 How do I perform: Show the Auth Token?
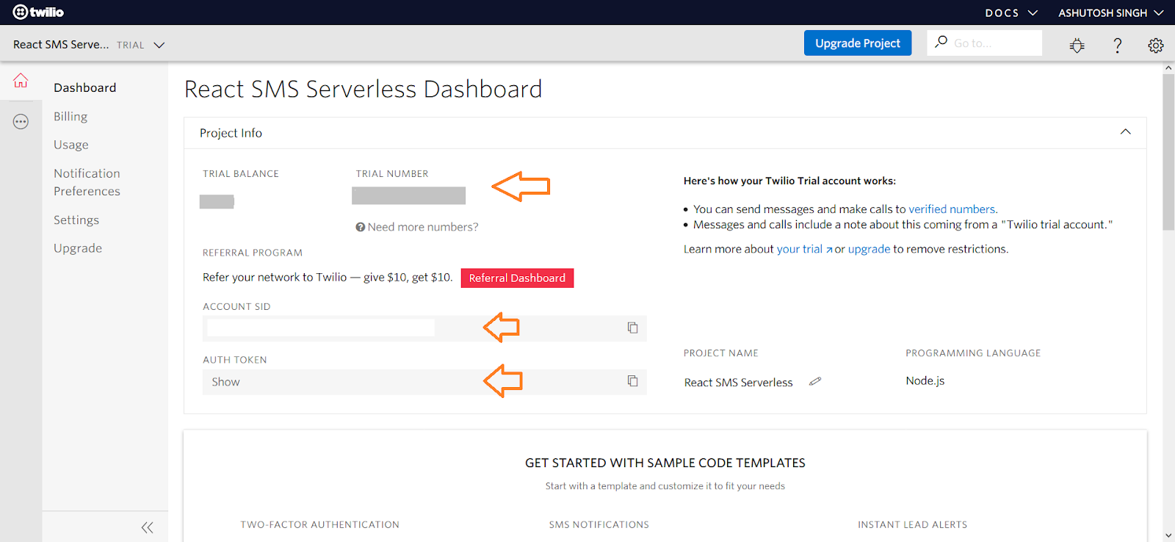coord(225,382)
